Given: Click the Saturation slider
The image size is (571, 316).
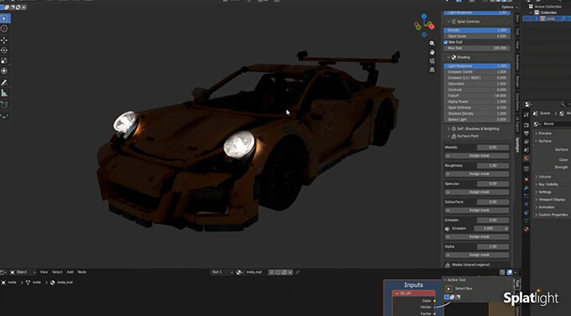Looking at the screenshot, I should click(477, 84).
